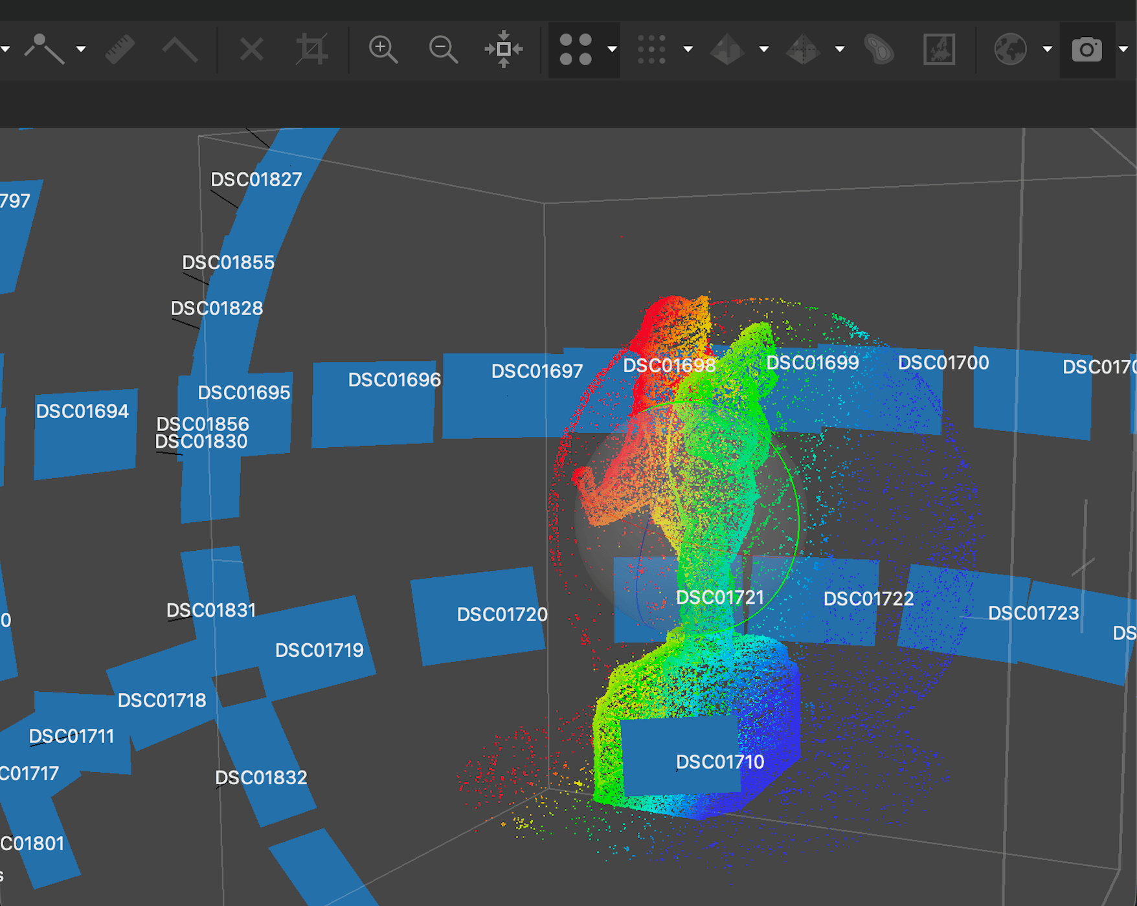Click the Reset View icon

tap(504, 49)
